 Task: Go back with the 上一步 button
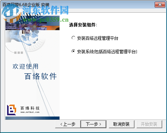(x=68, y=124)
